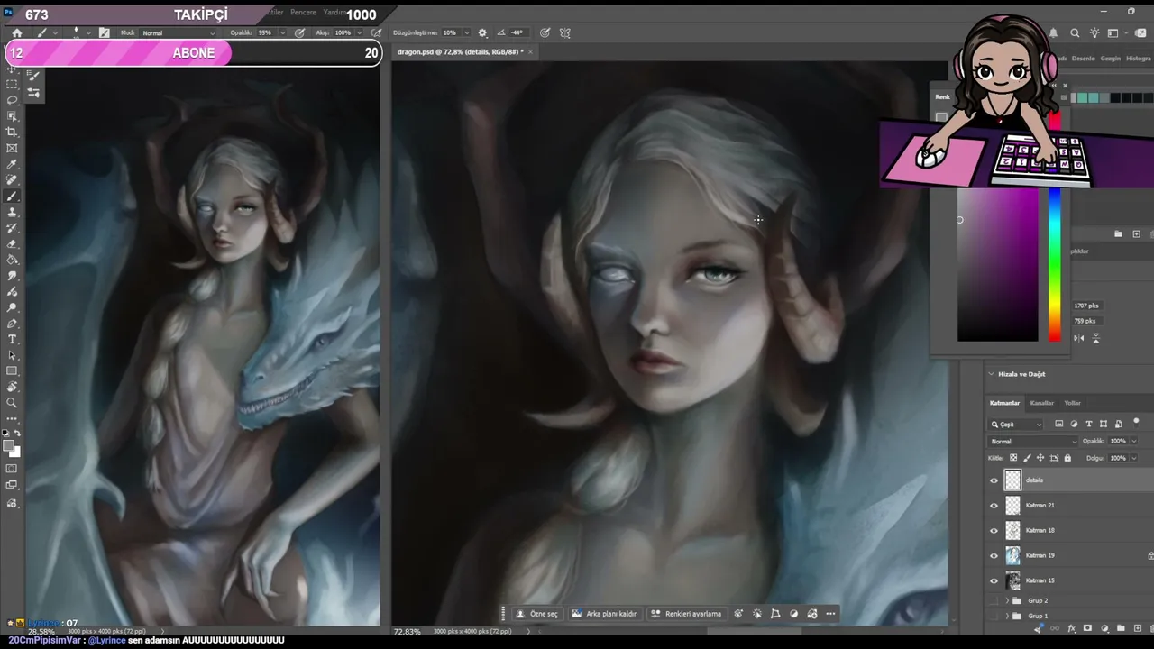Pick a hue on the rainbow slider
This screenshot has width=1154, height=649.
(x=1054, y=265)
